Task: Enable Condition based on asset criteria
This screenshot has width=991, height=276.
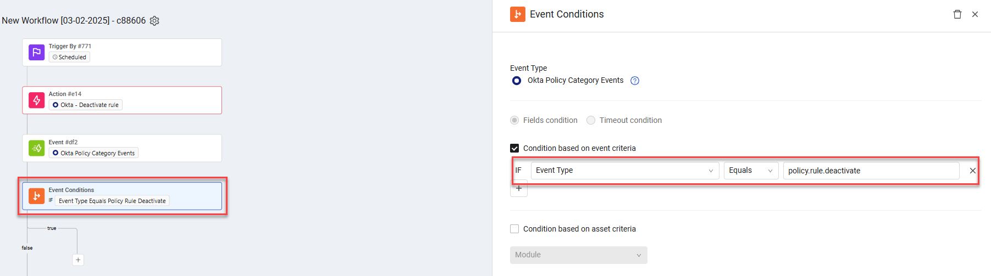Action: pos(514,229)
